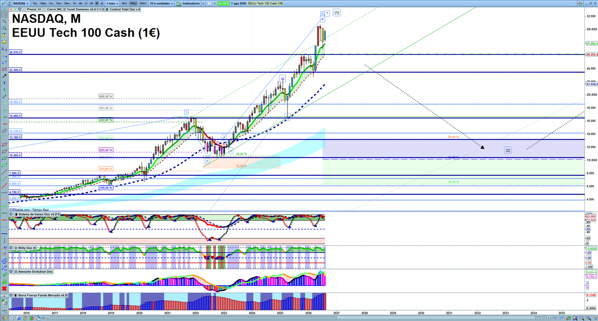Select the magnifier zoom tool
The width and height of the screenshot is (598, 321).
[4, 21]
